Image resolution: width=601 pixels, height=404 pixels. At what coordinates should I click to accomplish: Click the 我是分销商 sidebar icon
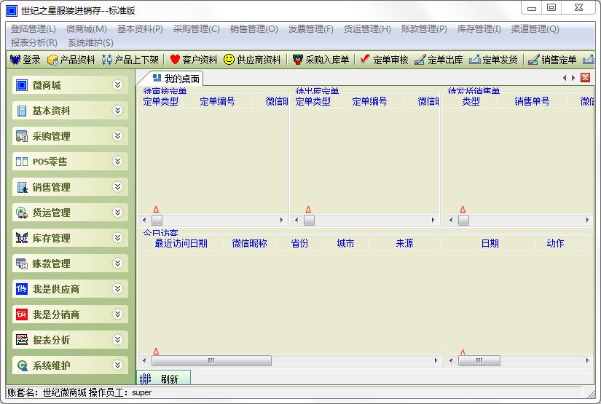pos(22,314)
